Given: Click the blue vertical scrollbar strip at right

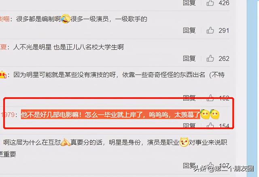Looking at the screenshot, I should pyautogui.click(x=253, y=89).
